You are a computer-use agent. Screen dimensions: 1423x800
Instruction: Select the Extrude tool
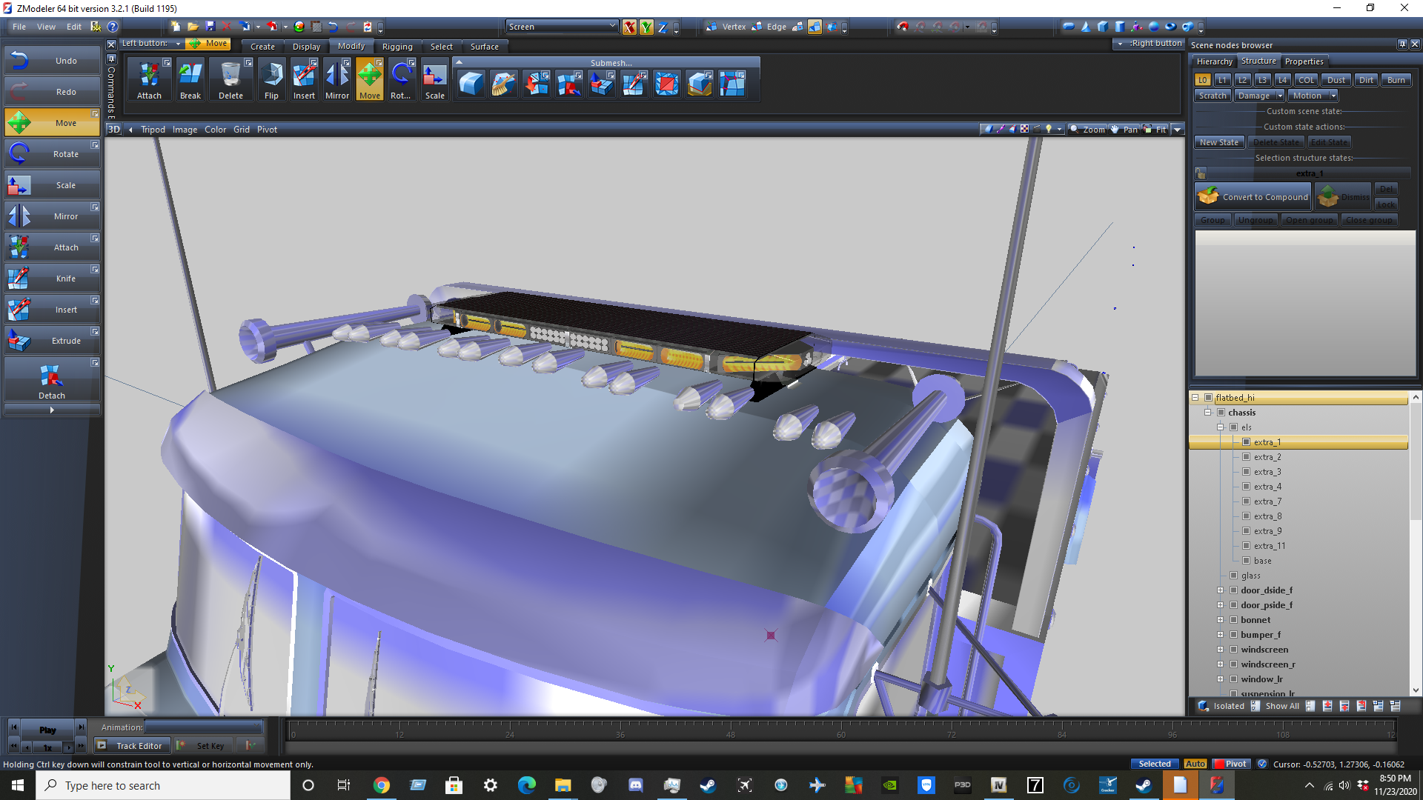point(51,341)
